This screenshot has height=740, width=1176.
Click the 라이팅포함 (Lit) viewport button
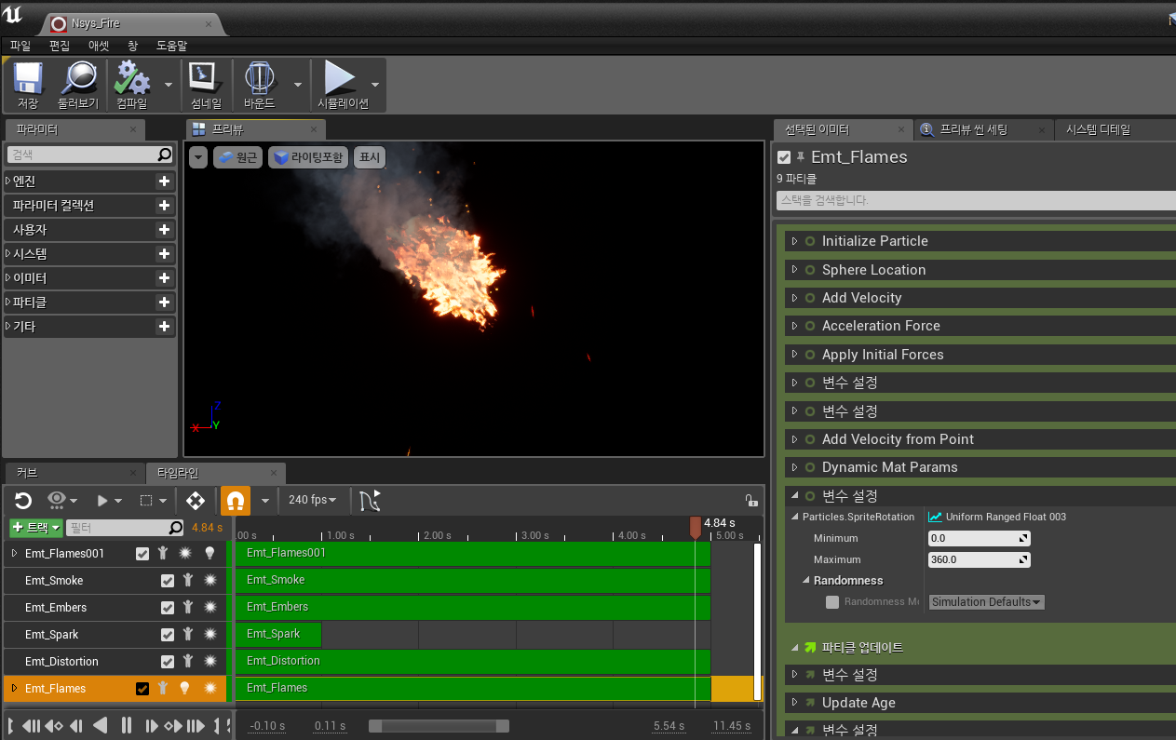coord(307,156)
